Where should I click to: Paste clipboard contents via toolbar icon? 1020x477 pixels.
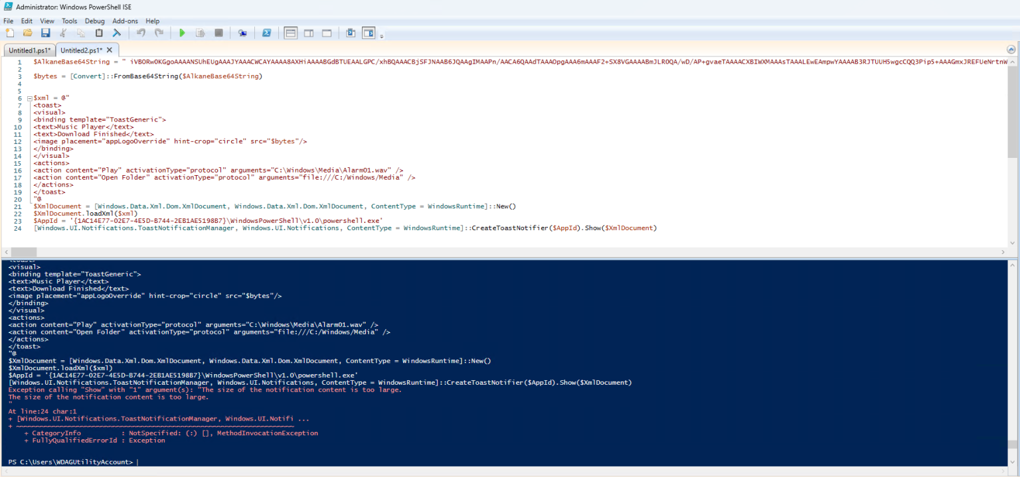(x=99, y=33)
